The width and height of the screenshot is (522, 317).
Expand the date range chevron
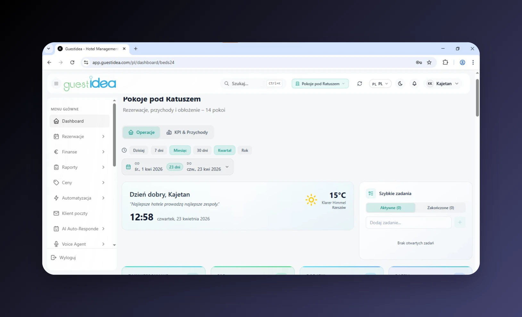(227, 167)
